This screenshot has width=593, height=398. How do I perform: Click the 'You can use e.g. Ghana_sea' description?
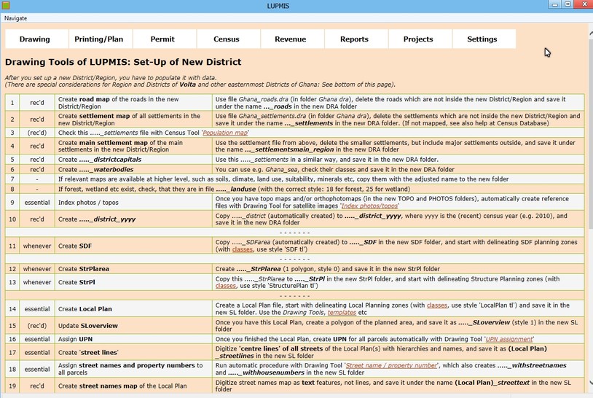tap(398, 170)
